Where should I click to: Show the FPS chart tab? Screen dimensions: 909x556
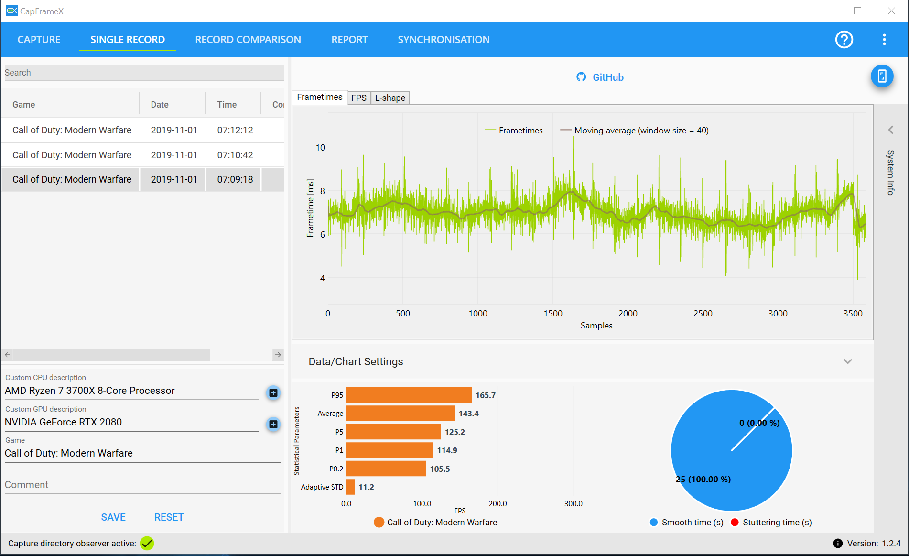(x=359, y=98)
